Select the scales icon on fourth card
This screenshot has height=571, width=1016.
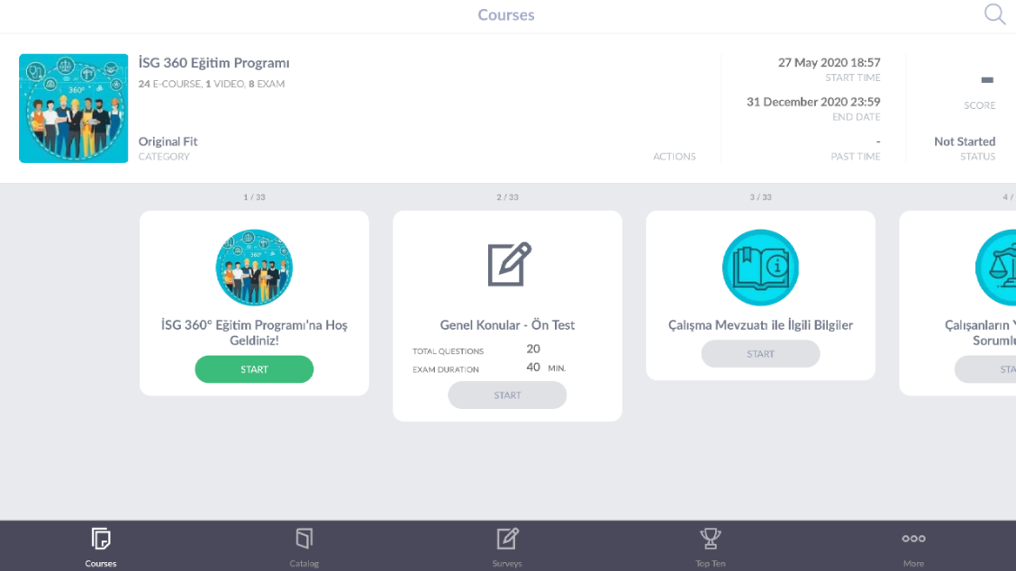click(996, 267)
